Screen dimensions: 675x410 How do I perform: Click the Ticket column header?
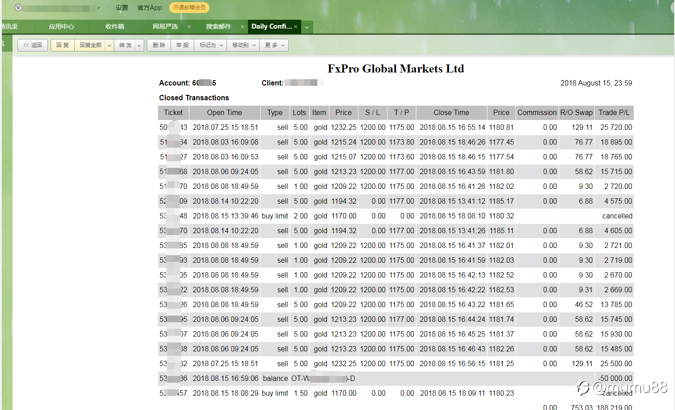pos(173,113)
